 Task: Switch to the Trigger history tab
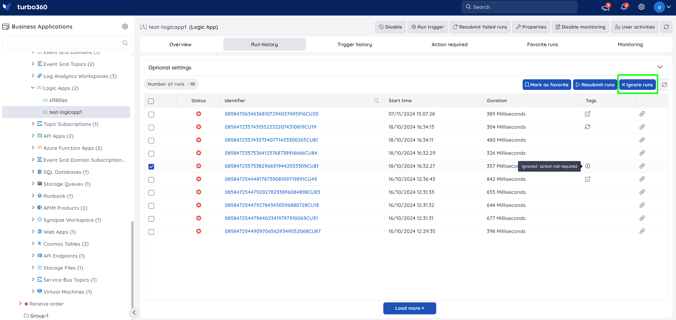pos(355,44)
